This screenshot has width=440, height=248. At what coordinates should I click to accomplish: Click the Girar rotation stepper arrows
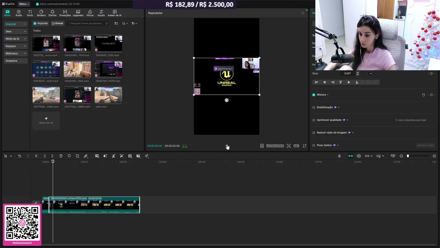357,73
